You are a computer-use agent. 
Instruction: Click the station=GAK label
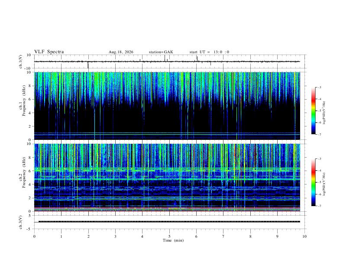[161, 52]
